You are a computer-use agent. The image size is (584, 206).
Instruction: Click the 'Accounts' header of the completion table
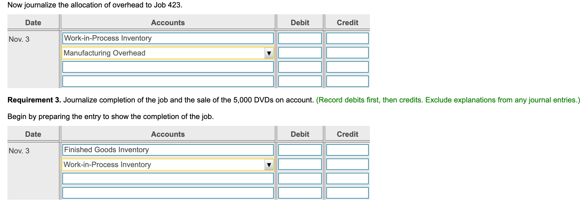pyautogui.click(x=168, y=134)
